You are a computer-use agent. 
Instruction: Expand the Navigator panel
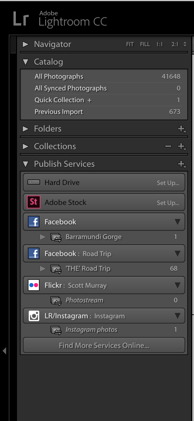(26, 44)
